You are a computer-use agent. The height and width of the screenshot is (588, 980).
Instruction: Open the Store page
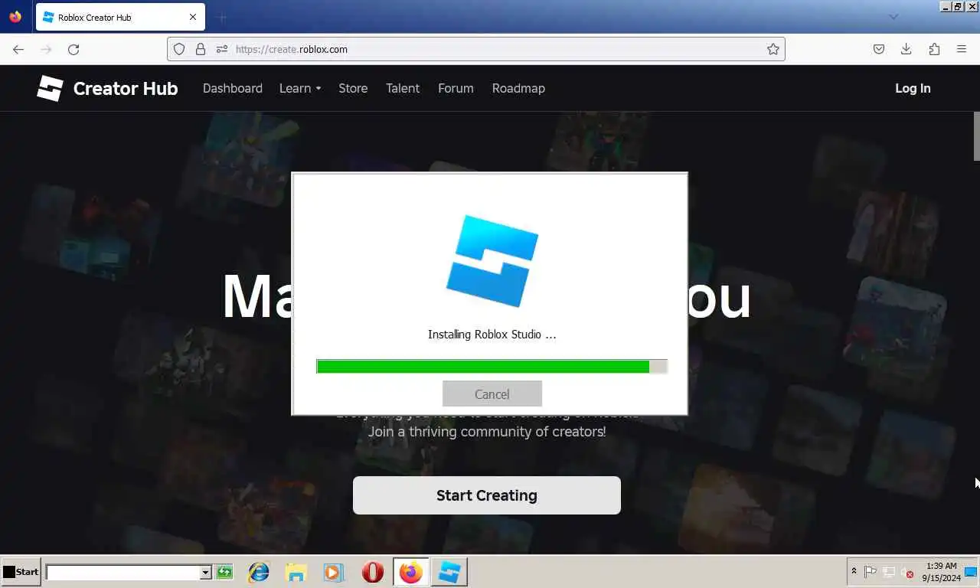click(x=353, y=88)
